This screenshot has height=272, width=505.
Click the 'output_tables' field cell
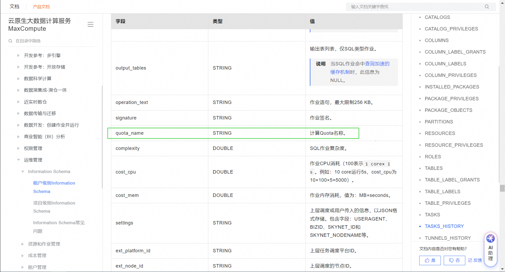click(160, 68)
